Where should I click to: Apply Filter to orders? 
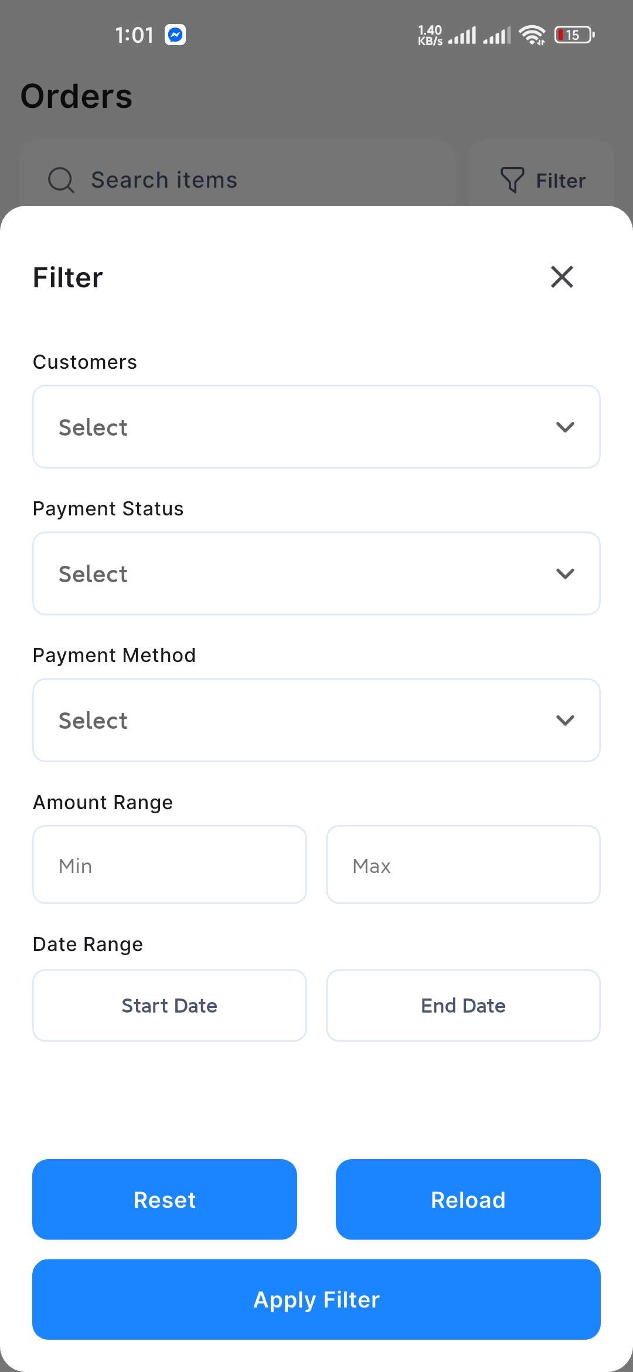point(316,1299)
